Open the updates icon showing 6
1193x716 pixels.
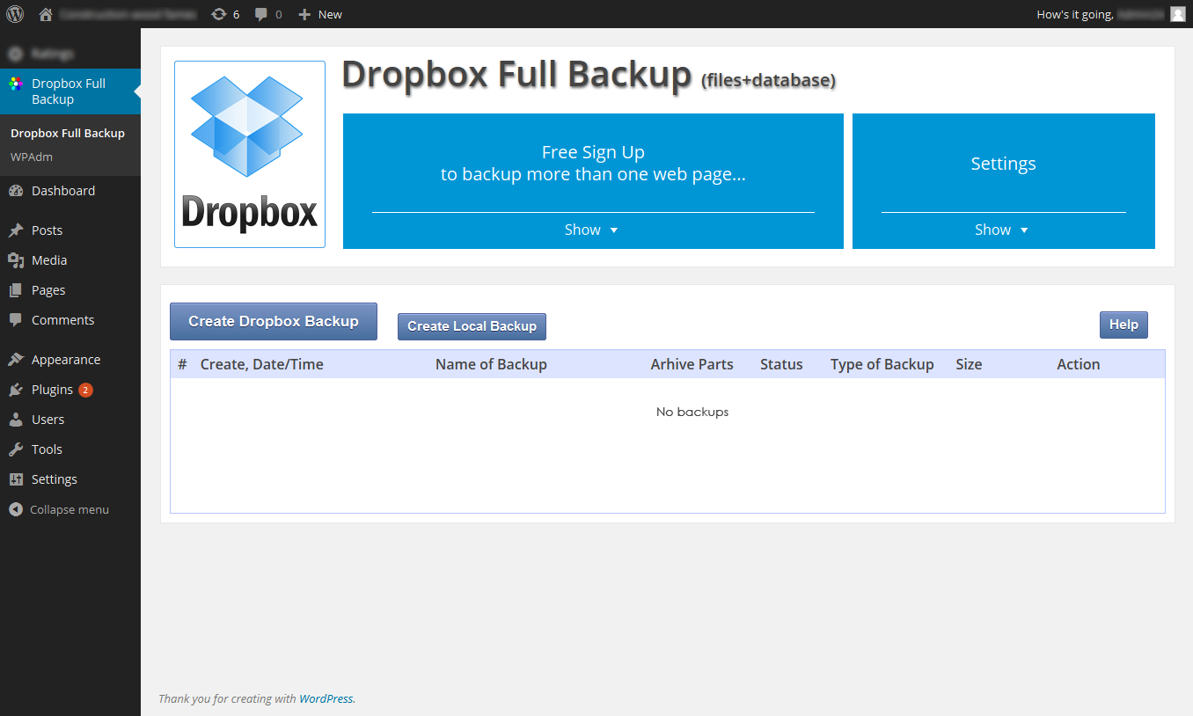(x=218, y=14)
